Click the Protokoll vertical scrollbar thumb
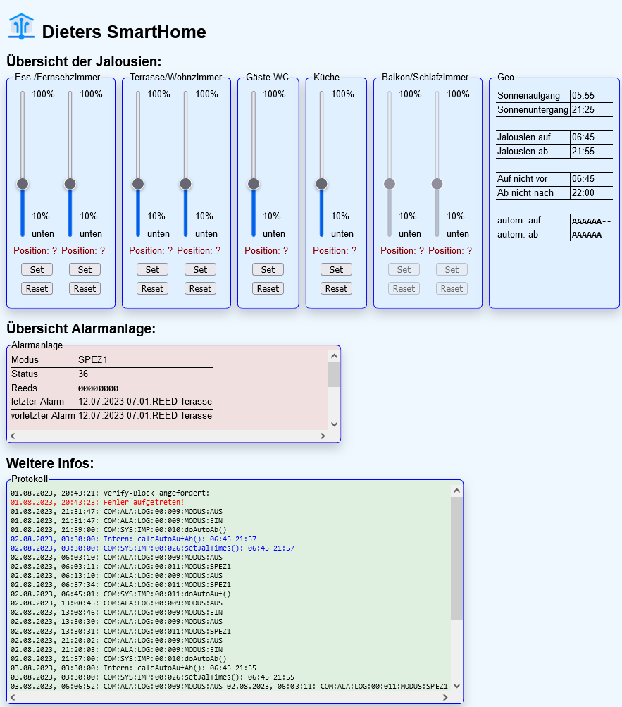 pyautogui.click(x=456, y=558)
